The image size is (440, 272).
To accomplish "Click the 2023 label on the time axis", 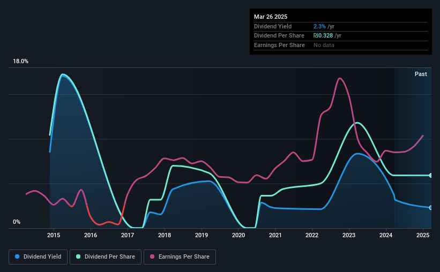I will (x=349, y=235).
